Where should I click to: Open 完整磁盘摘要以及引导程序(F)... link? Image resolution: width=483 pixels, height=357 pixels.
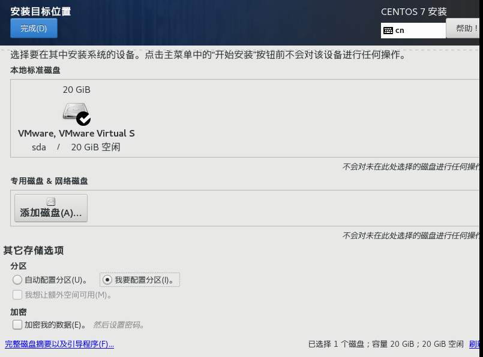click(59, 344)
